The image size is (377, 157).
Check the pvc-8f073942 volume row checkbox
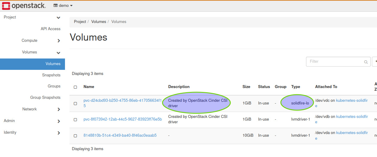(x=75, y=120)
